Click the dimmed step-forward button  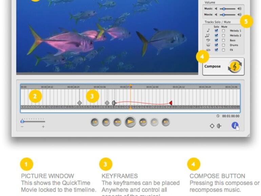pos(154,122)
